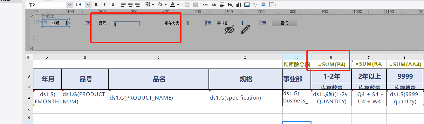This screenshot has width=424, height=124.
Task: Insert formula F(x)
Action: point(230,5)
